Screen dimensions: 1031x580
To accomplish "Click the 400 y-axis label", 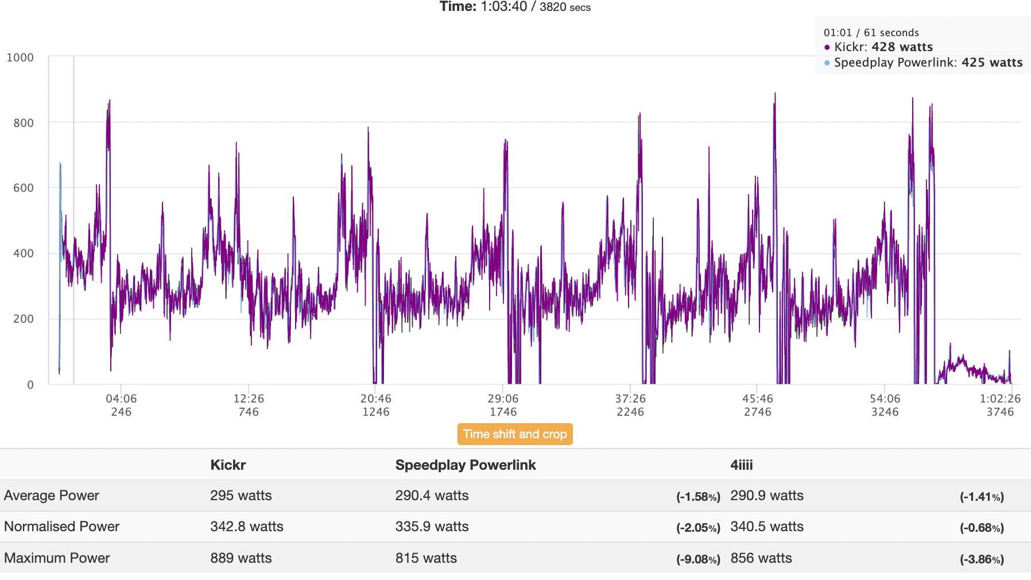I will tap(24, 253).
